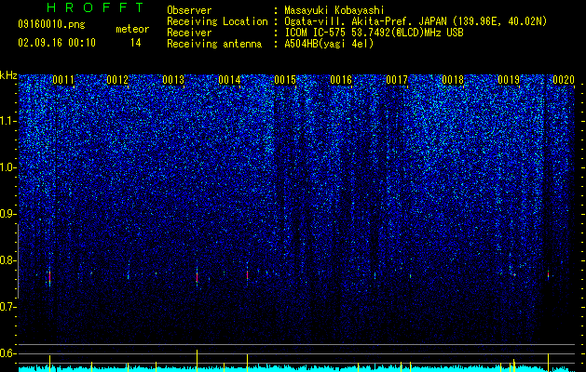Click observer name Masayuki Kobayashi
Viewport: 586px width, 372px height.
334,10
